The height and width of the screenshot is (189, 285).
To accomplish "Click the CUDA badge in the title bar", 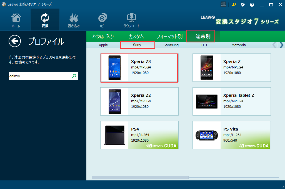I will pos(223,4).
